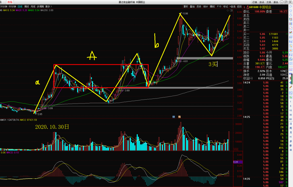Click the wavy lines indicator icon
293x187 pixels.
(x=291, y=69)
